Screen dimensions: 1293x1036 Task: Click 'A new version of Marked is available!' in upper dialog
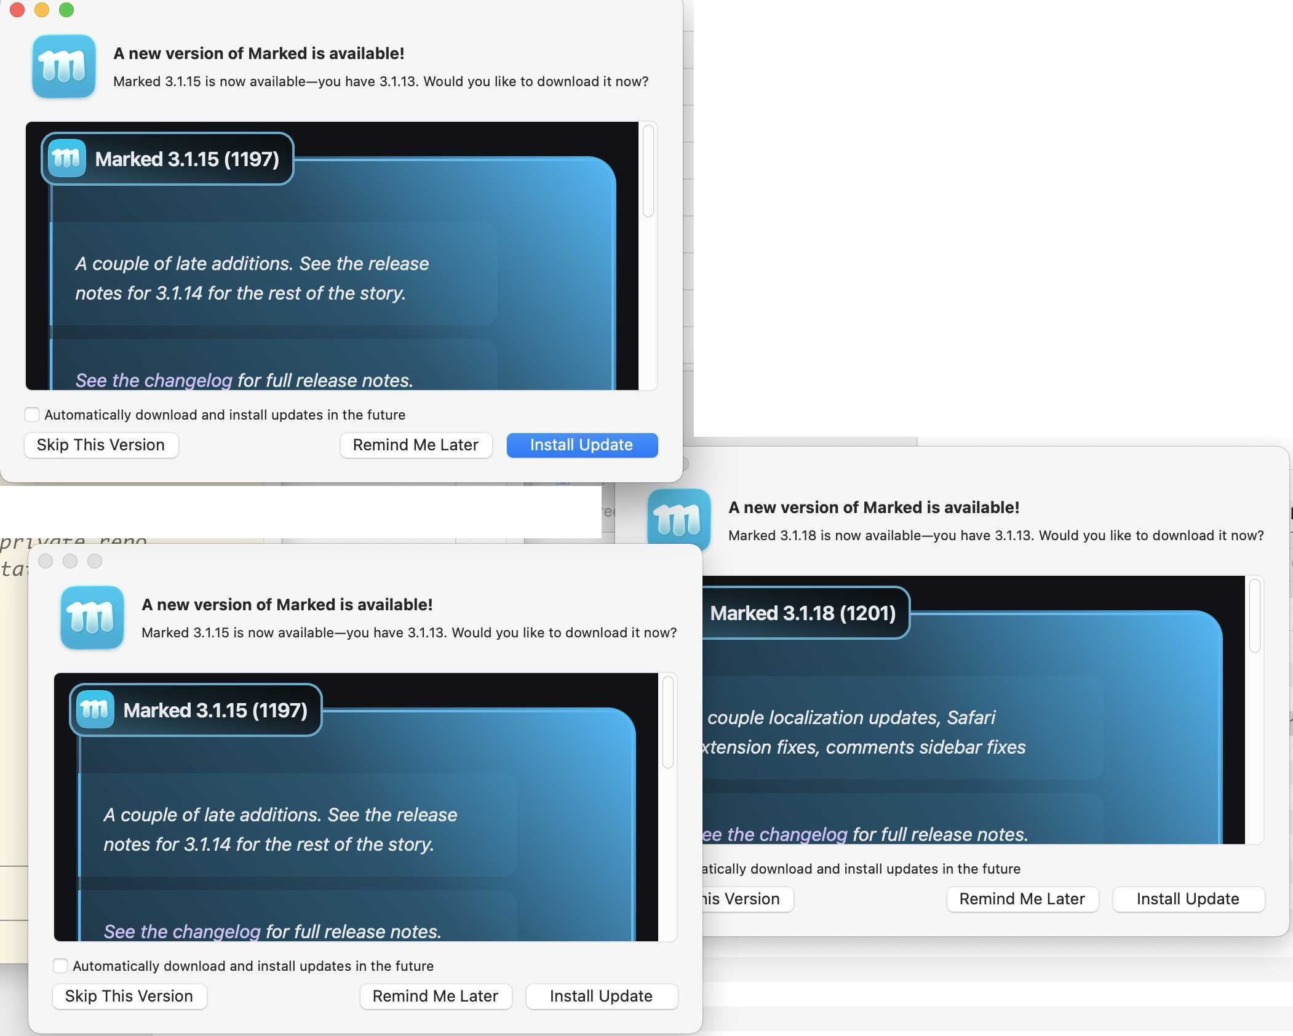coord(259,54)
